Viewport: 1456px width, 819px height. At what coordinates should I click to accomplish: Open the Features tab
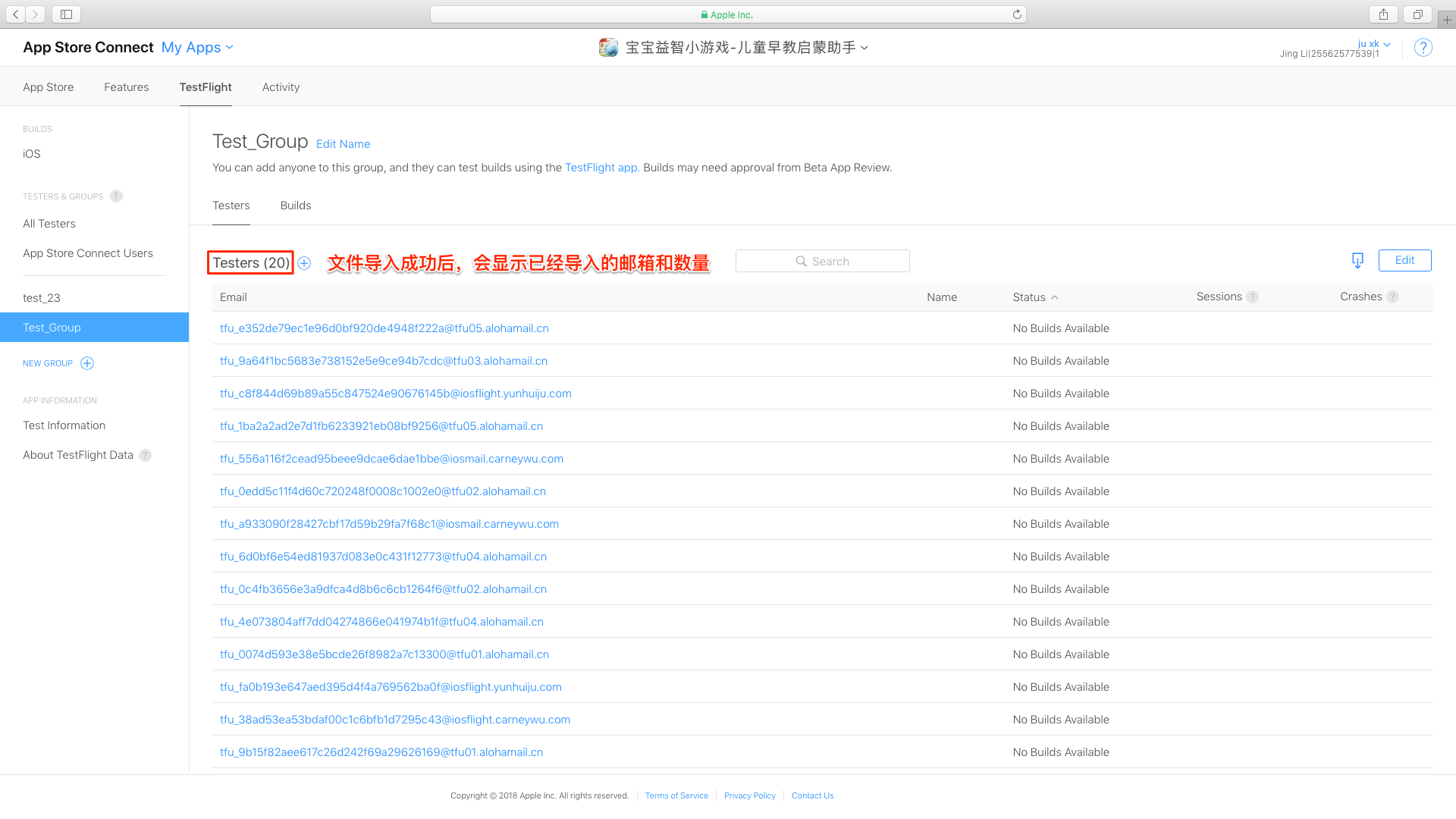click(x=127, y=87)
